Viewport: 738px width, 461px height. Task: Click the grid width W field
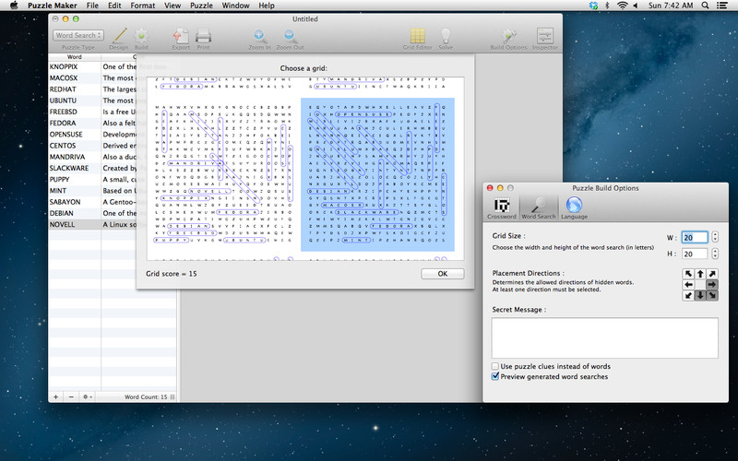[x=695, y=238]
